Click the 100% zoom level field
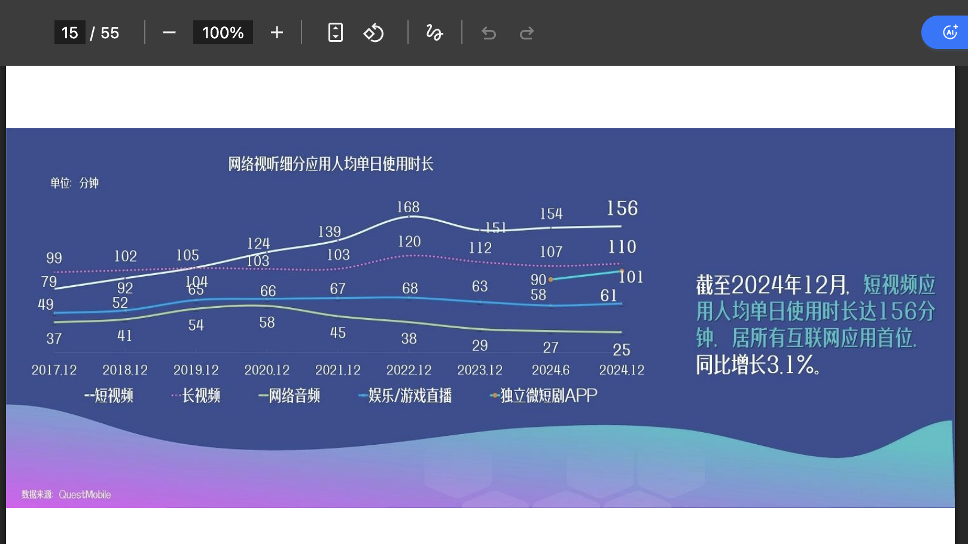968x544 pixels. point(223,32)
